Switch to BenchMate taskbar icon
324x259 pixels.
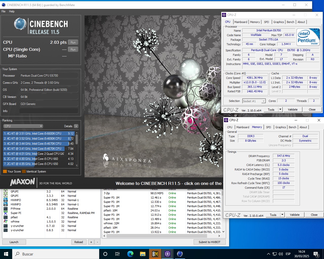pyautogui.click(x=155, y=254)
